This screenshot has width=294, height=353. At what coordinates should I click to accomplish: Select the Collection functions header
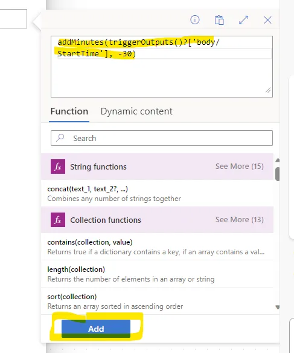[x=157, y=220]
